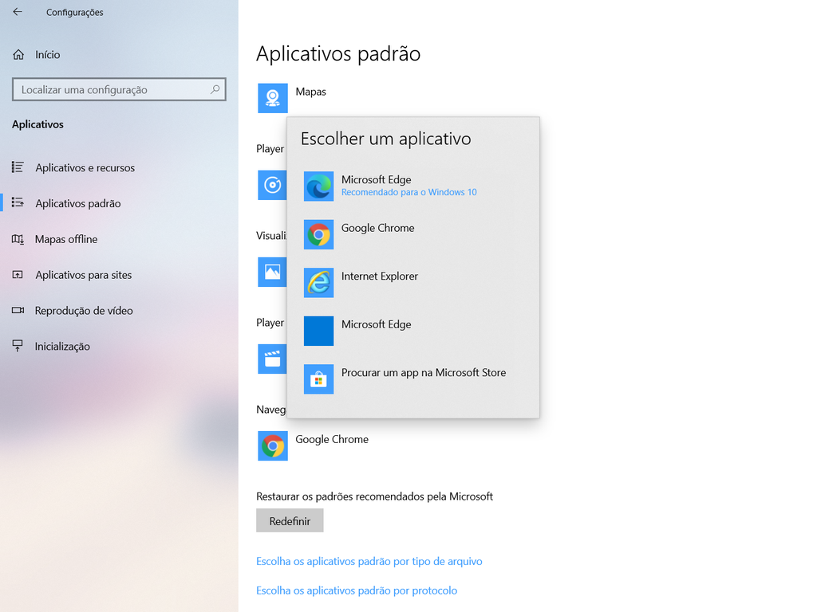Click the Aplicativos para sites icon
This screenshot has width=817, height=612.
[18, 275]
